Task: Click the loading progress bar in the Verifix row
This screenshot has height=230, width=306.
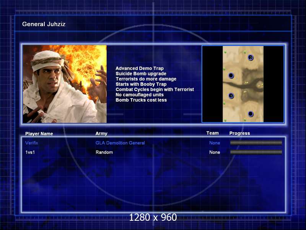Action: pos(256,143)
